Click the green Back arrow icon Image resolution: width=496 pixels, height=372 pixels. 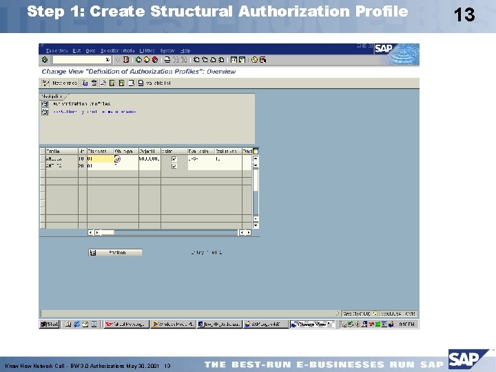tap(138, 59)
